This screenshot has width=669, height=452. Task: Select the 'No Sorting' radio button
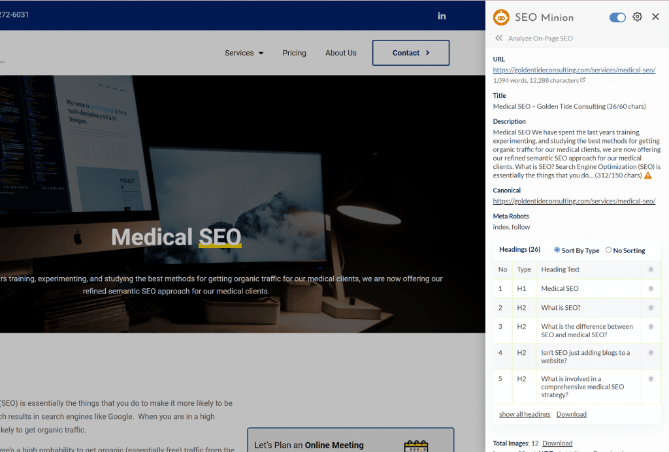[608, 250]
